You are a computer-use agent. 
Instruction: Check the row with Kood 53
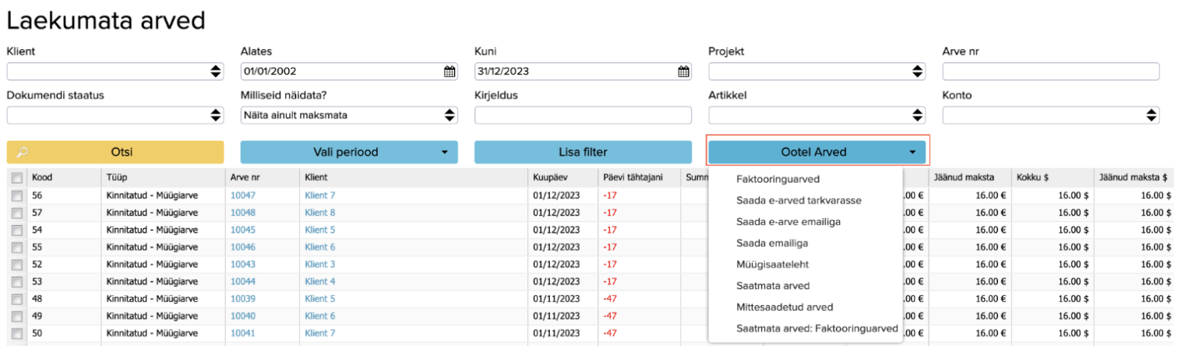pos(17,282)
